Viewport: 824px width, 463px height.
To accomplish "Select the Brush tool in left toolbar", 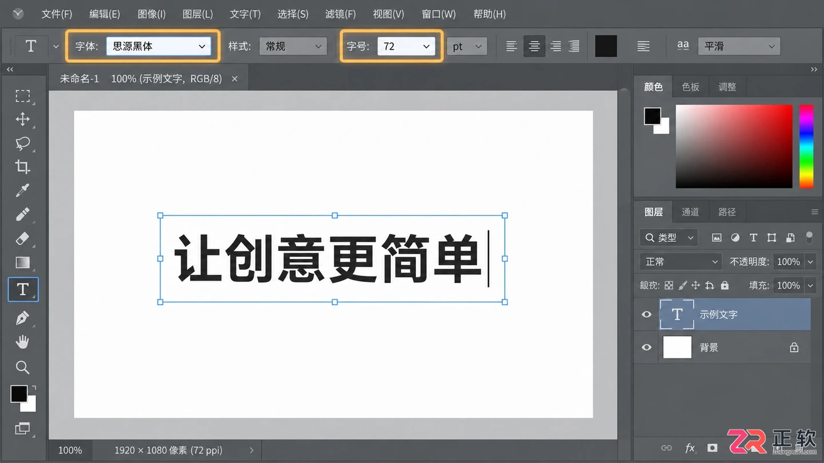I will point(22,214).
